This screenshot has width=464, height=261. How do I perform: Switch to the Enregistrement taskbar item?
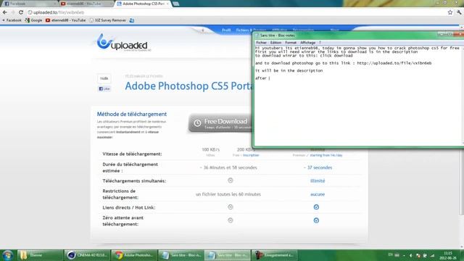pyautogui.click(x=274, y=255)
